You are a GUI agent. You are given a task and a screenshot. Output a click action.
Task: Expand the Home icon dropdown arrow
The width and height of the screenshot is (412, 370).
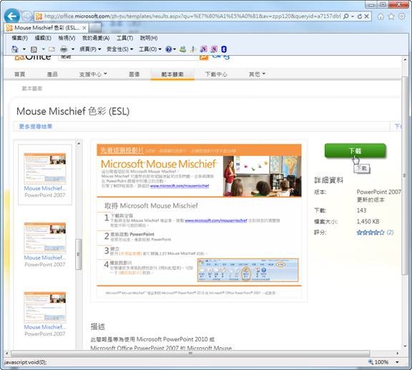24,49
